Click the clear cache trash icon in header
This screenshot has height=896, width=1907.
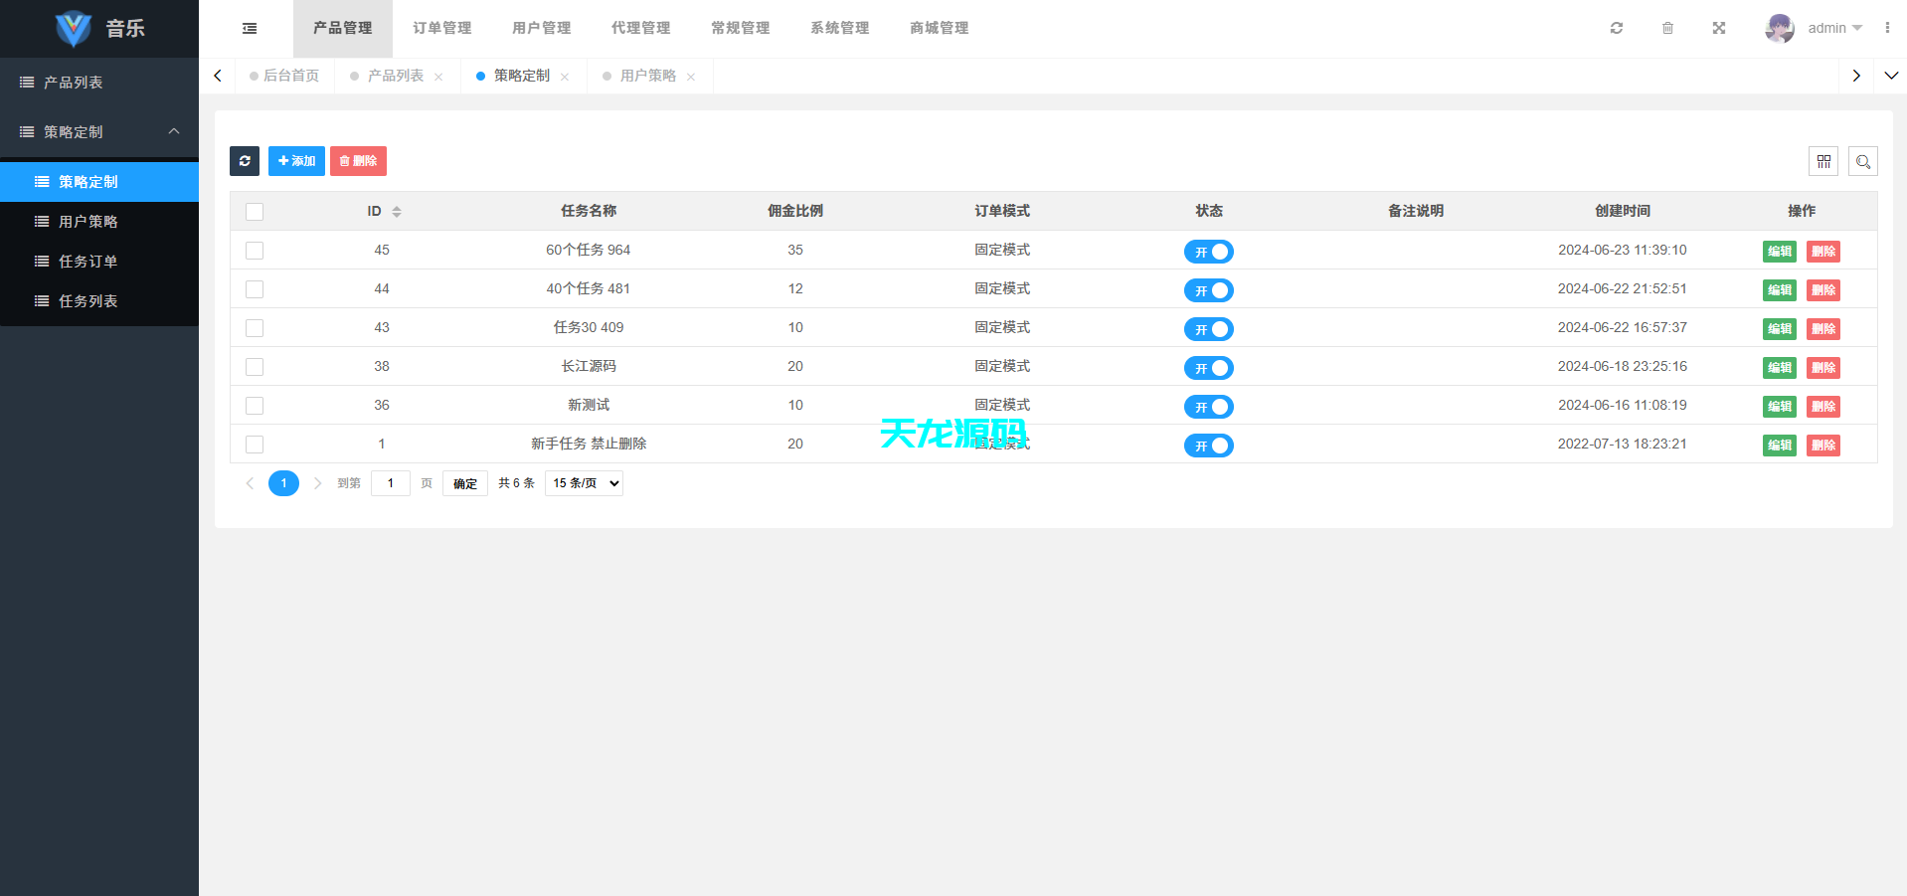[x=1668, y=28]
